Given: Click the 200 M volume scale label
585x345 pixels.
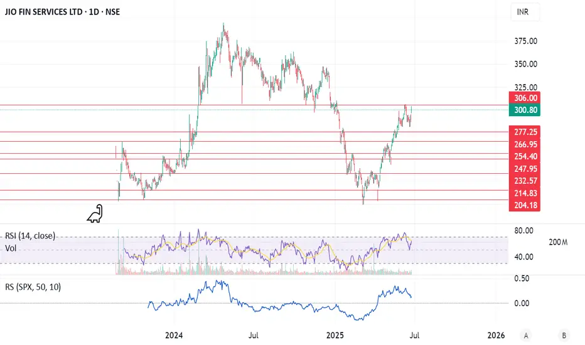Looking at the screenshot, I should coord(558,242).
